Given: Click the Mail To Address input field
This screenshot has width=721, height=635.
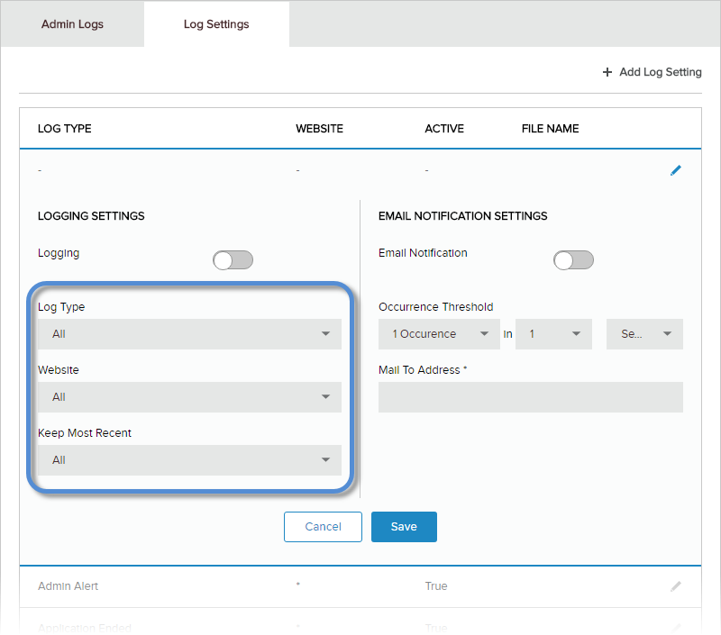Looking at the screenshot, I should [x=530, y=397].
